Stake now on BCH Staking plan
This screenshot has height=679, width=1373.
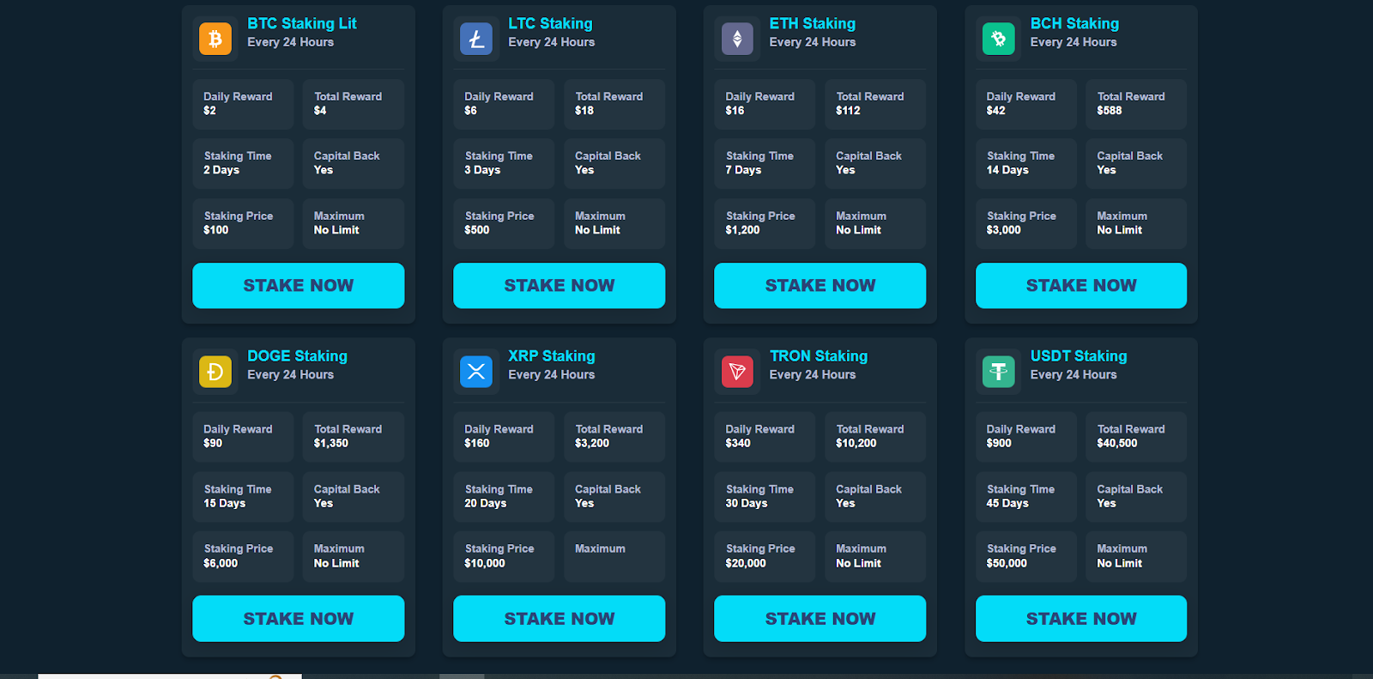pyautogui.click(x=1081, y=285)
